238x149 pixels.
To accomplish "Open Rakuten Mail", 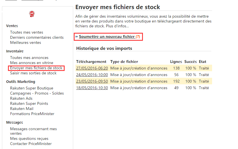I will [22, 109].
